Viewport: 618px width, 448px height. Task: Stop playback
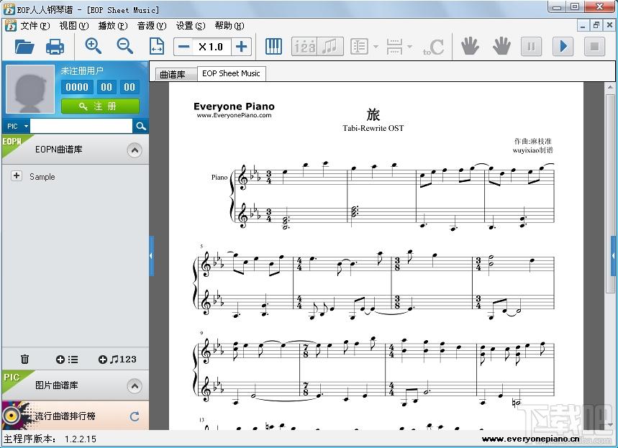coord(594,47)
